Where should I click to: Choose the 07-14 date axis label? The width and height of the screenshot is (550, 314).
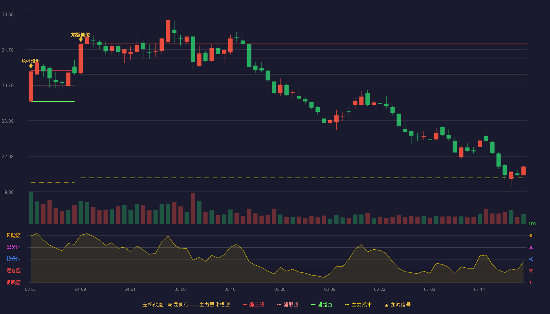479,289
